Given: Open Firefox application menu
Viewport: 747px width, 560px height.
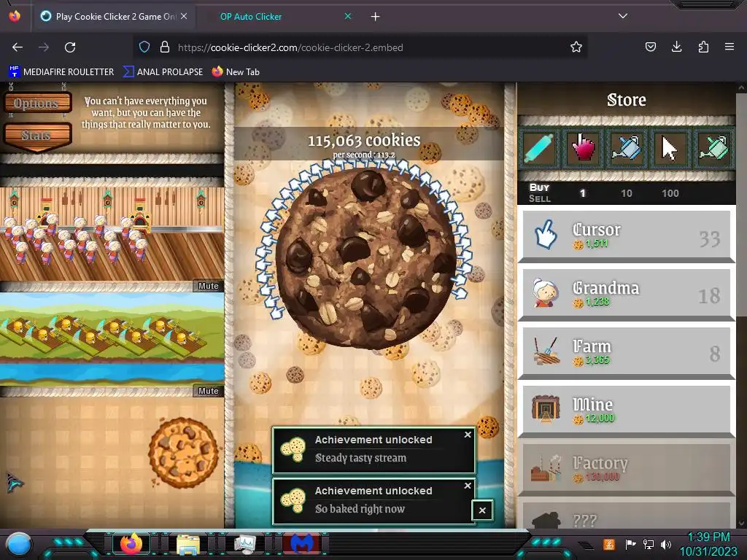Looking at the screenshot, I should point(729,47).
